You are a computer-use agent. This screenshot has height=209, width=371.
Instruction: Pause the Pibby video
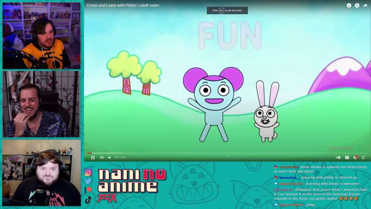93,157
